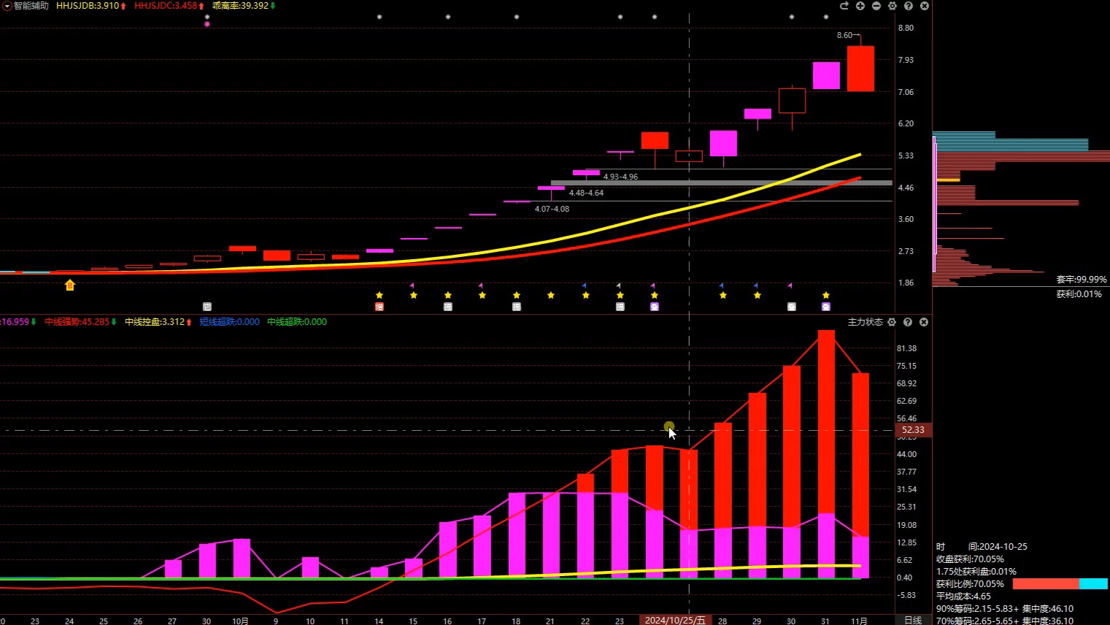
Task: Close the 主力状态 sub-chart
Action: (924, 322)
